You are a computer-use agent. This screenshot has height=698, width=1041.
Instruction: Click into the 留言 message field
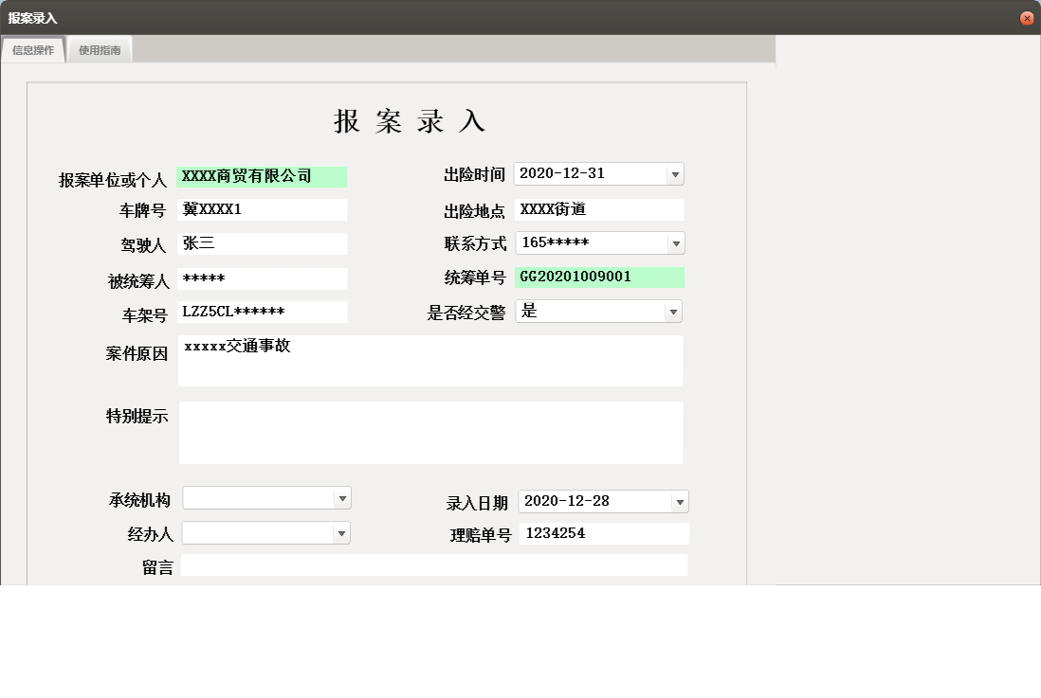click(431, 564)
